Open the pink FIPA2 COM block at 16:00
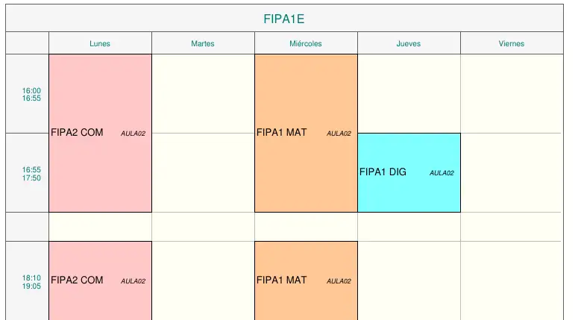Viewport: 581px width, 320px height. click(100, 134)
